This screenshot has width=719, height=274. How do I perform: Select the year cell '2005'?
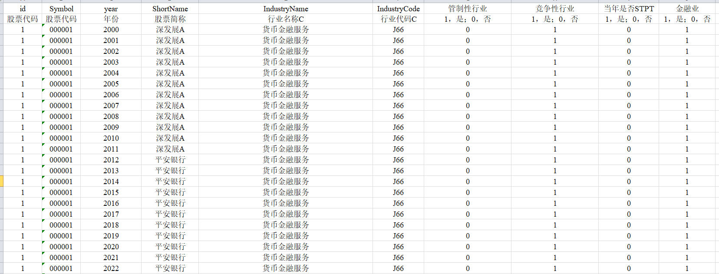[x=111, y=84]
